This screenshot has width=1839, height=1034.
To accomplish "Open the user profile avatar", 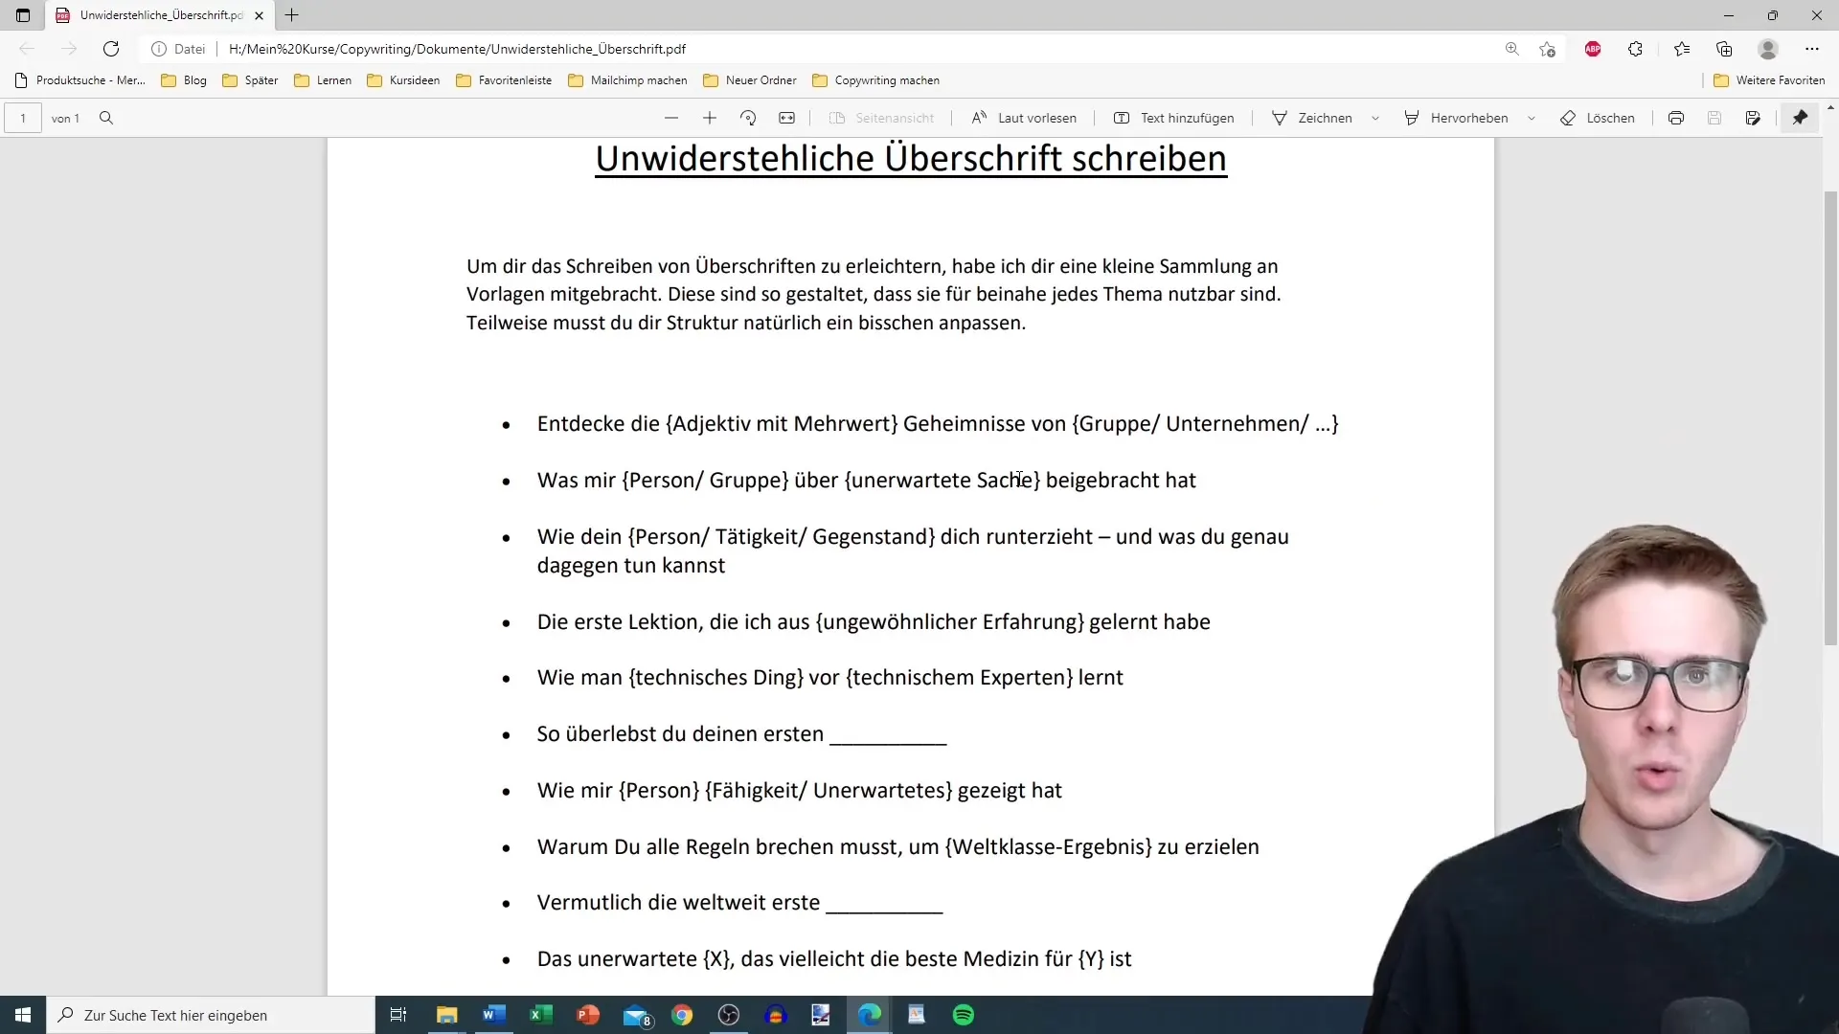I will tap(1768, 49).
